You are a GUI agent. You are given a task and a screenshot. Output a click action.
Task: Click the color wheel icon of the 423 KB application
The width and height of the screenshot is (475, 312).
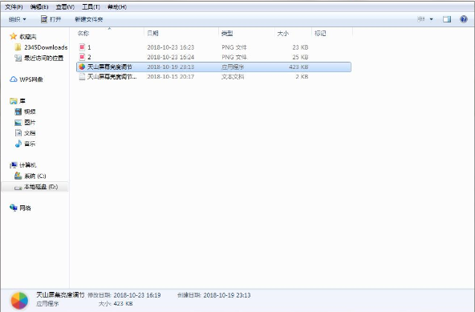82,67
